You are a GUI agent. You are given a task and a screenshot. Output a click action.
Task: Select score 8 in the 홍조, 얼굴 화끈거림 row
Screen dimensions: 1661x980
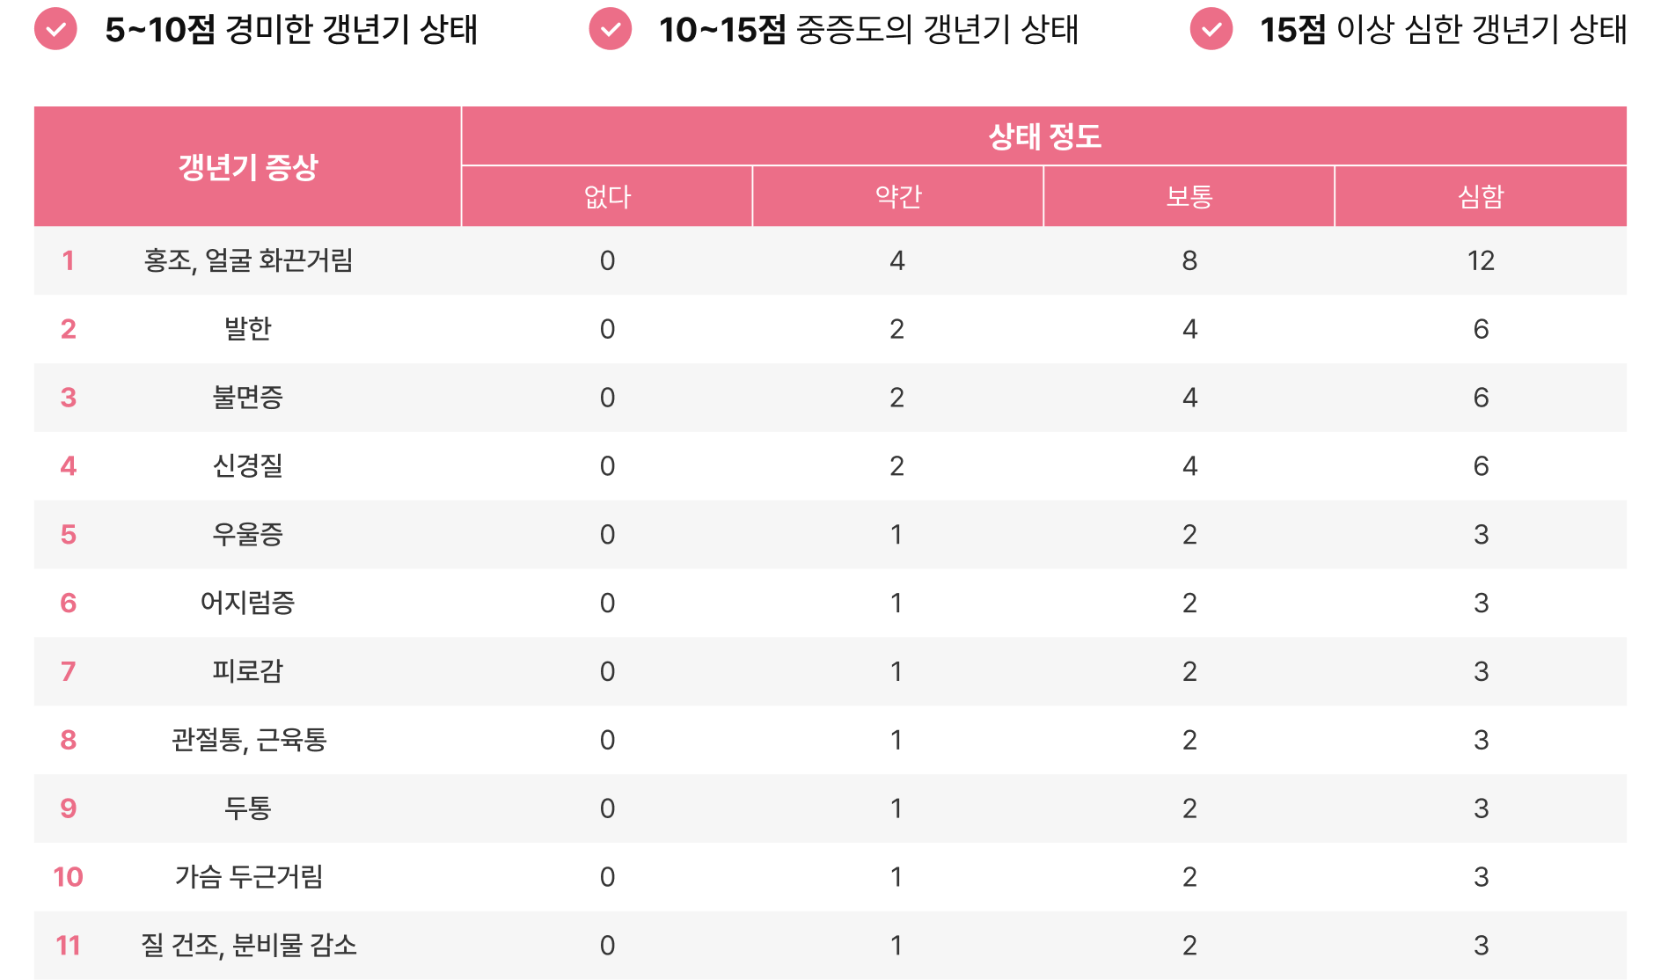(1189, 261)
